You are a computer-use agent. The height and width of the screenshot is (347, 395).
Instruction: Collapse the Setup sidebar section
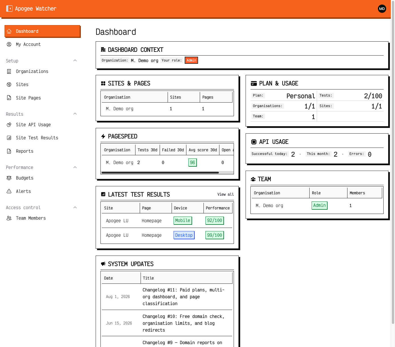(75, 60)
